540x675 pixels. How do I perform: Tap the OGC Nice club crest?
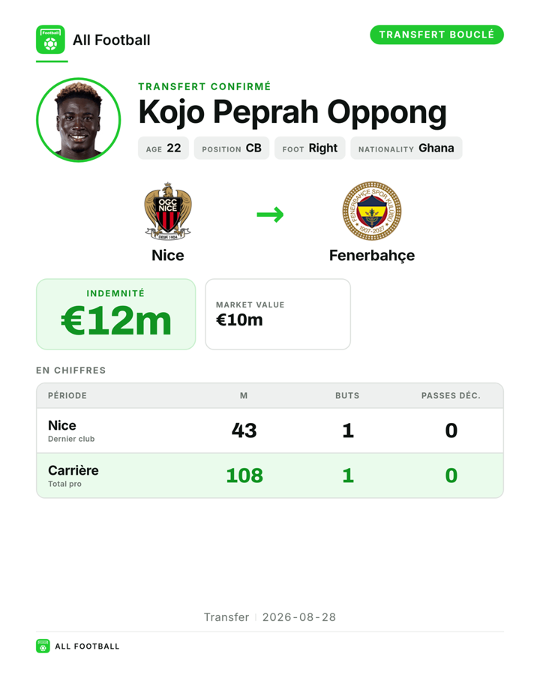click(168, 211)
